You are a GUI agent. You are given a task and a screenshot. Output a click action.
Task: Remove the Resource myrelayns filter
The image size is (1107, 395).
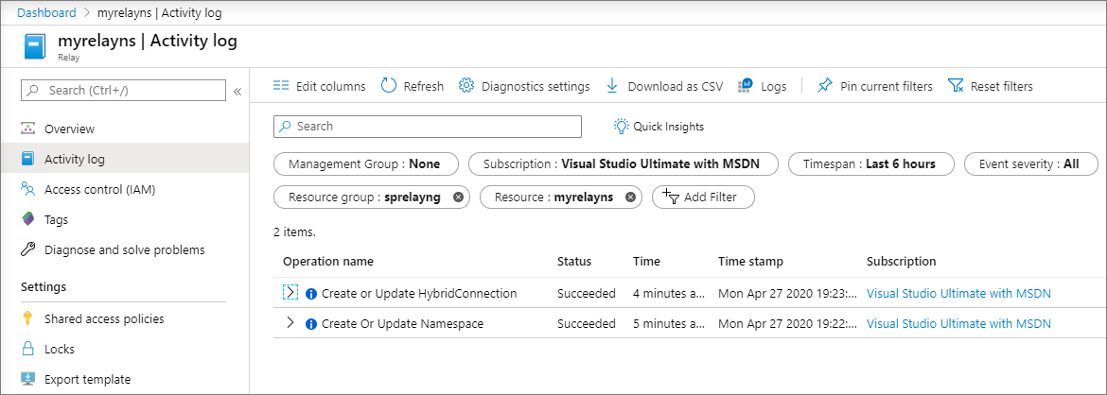pyautogui.click(x=631, y=197)
